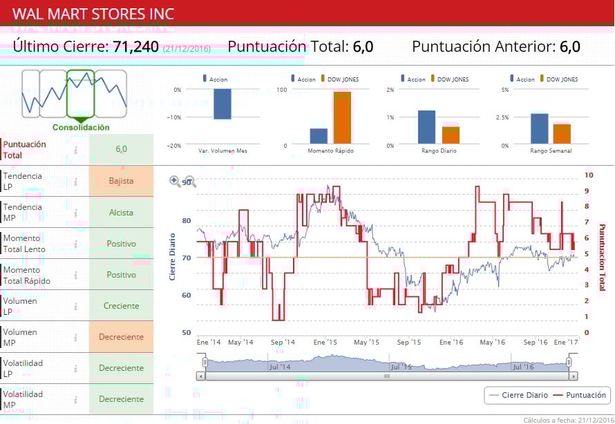Screen dimensions: 615x424
Task: Open info dots beside Momento Total Lento
Action: point(76,244)
